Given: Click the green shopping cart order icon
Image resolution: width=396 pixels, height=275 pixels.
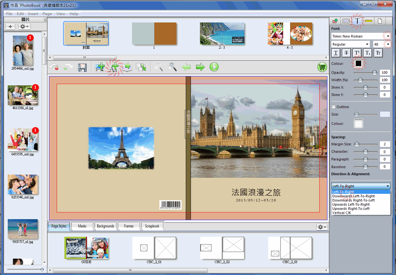Looking at the screenshot, I should point(322,67).
